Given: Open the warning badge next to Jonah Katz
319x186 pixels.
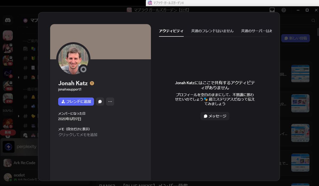Looking at the screenshot, I should pyautogui.click(x=91, y=83).
